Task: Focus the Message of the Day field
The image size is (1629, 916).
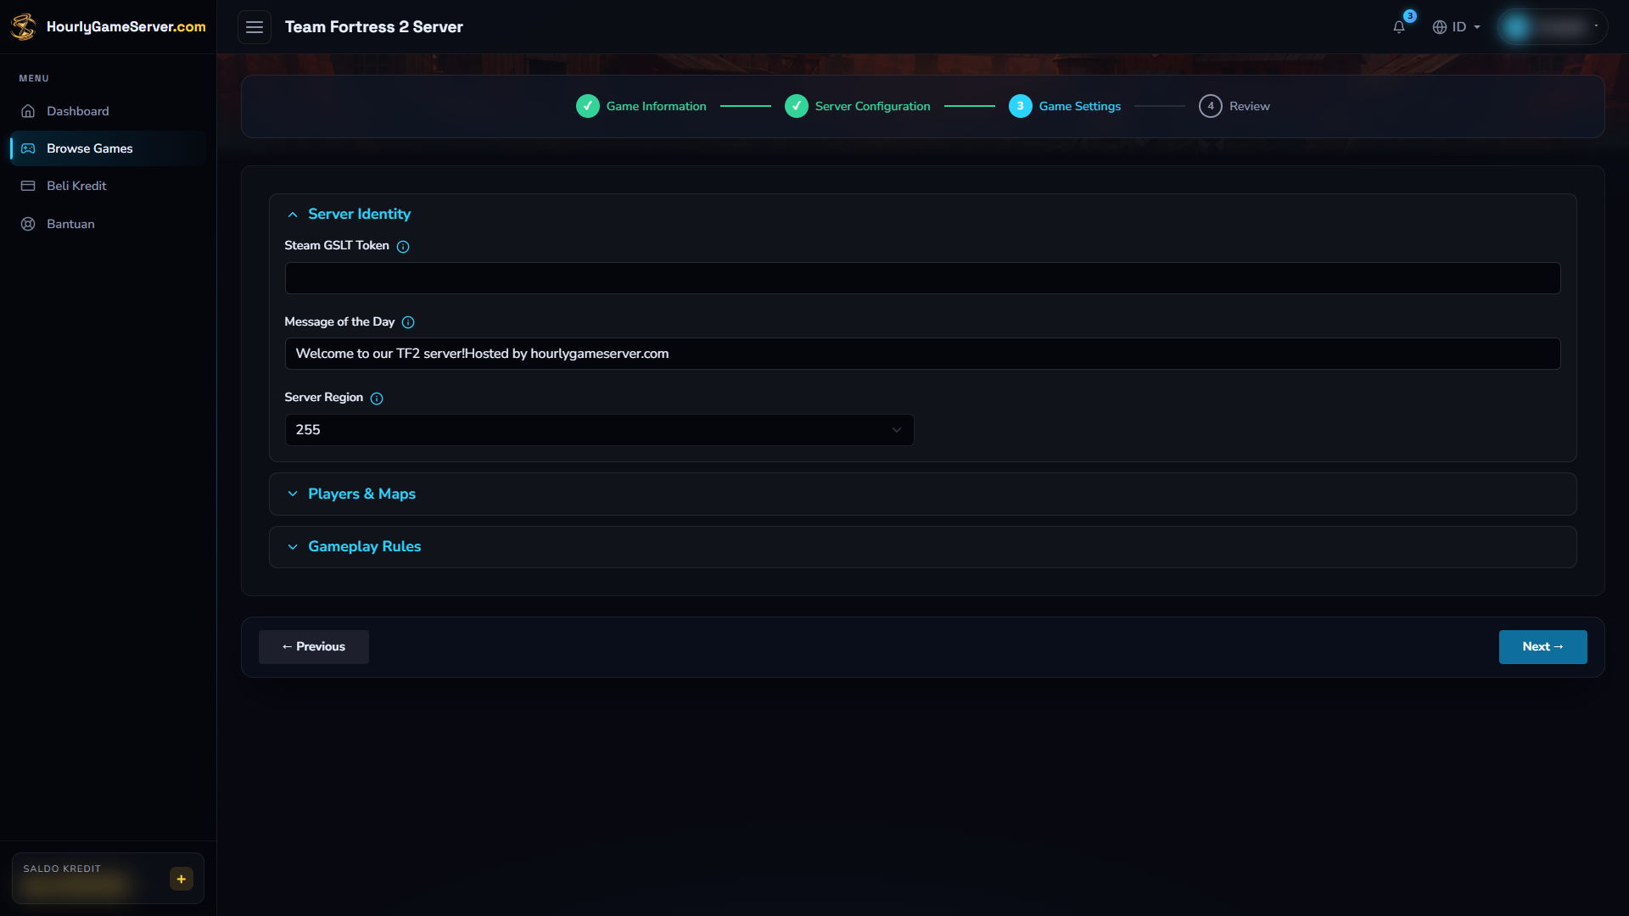Action: click(x=922, y=354)
